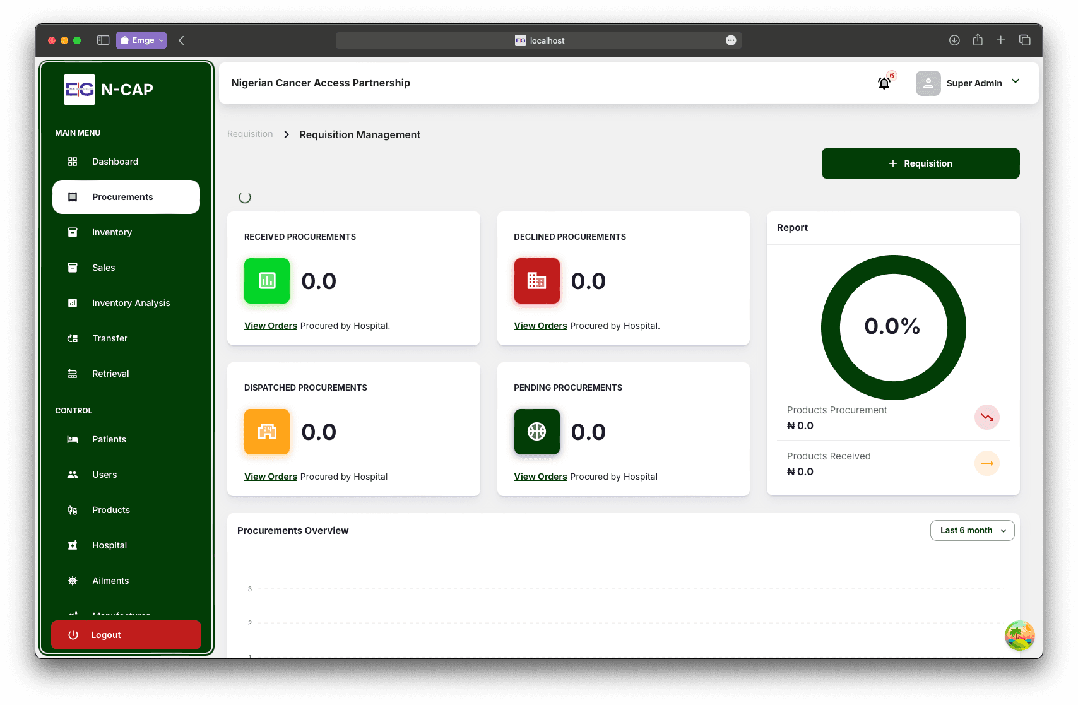Click the red Logout button
The width and height of the screenshot is (1078, 705).
pos(126,635)
